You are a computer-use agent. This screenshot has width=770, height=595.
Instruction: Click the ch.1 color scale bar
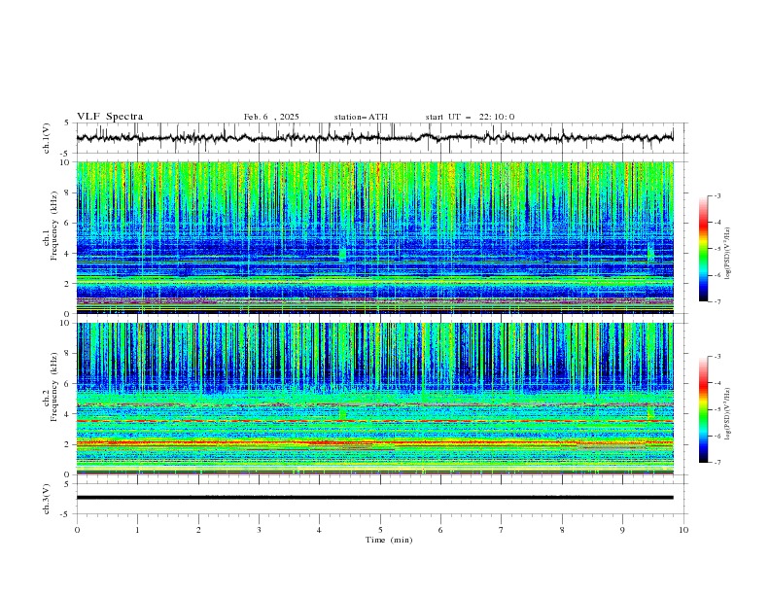pos(703,249)
